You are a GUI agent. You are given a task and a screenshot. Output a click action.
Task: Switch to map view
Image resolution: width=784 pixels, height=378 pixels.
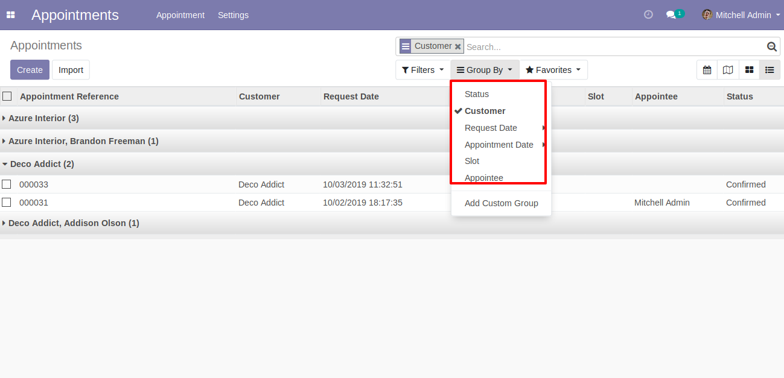(x=728, y=70)
